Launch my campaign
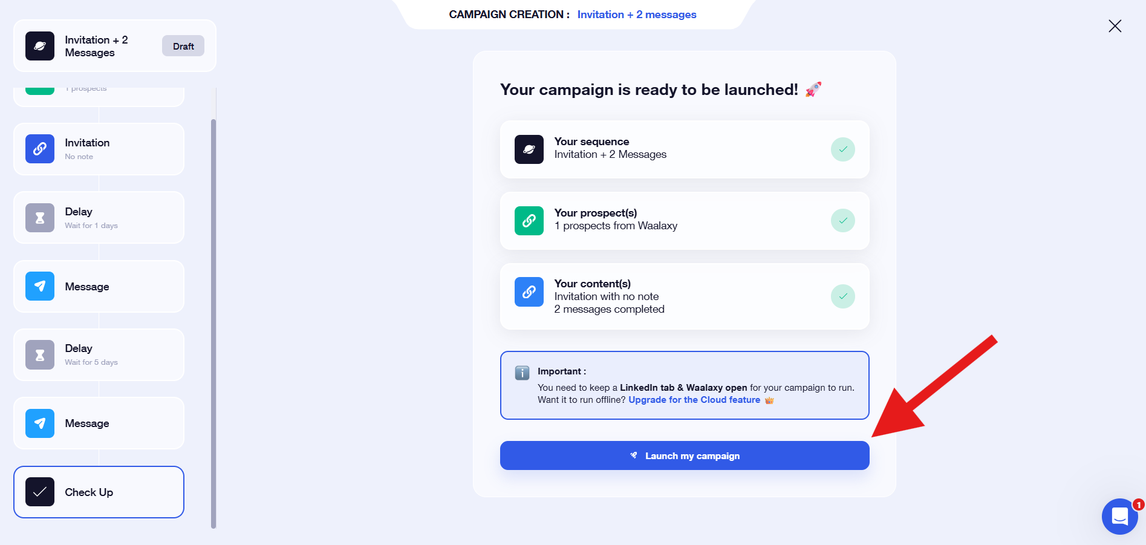The image size is (1146, 545). pyautogui.click(x=684, y=455)
